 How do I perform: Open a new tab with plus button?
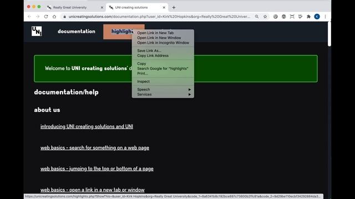pyautogui.click(x=174, y=7)
